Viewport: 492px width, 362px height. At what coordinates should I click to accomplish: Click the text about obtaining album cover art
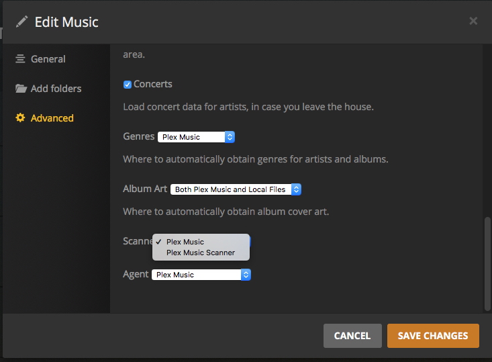tap(226, 212)
